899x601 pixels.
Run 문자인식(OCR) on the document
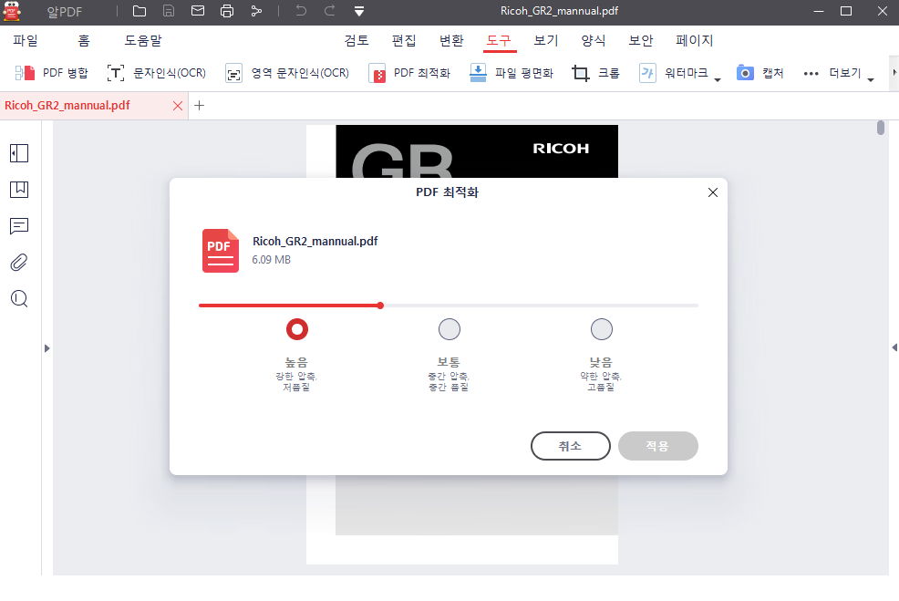point(157,73)
